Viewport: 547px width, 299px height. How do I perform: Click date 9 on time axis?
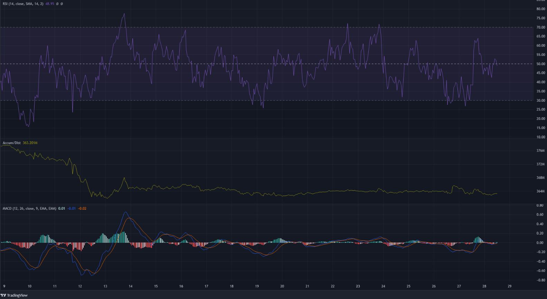click(x=4, y=286)
